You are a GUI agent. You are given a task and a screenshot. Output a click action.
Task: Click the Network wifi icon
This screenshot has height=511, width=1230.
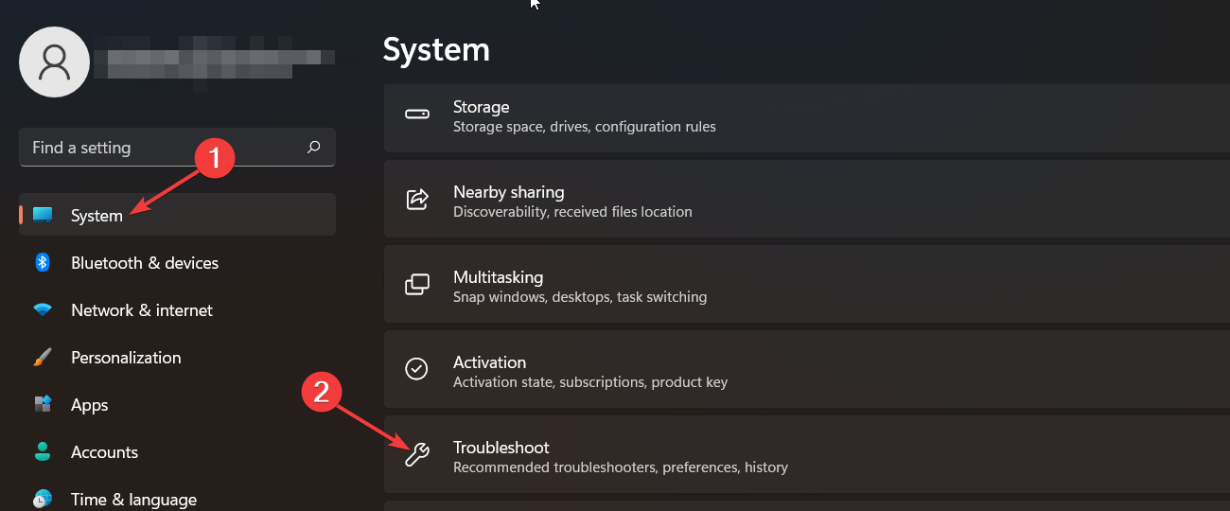[43, 310]
